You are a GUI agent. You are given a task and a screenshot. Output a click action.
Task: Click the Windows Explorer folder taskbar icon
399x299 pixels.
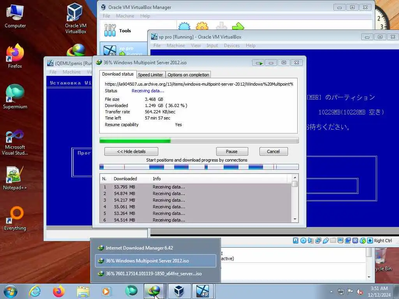pos(83,291)
